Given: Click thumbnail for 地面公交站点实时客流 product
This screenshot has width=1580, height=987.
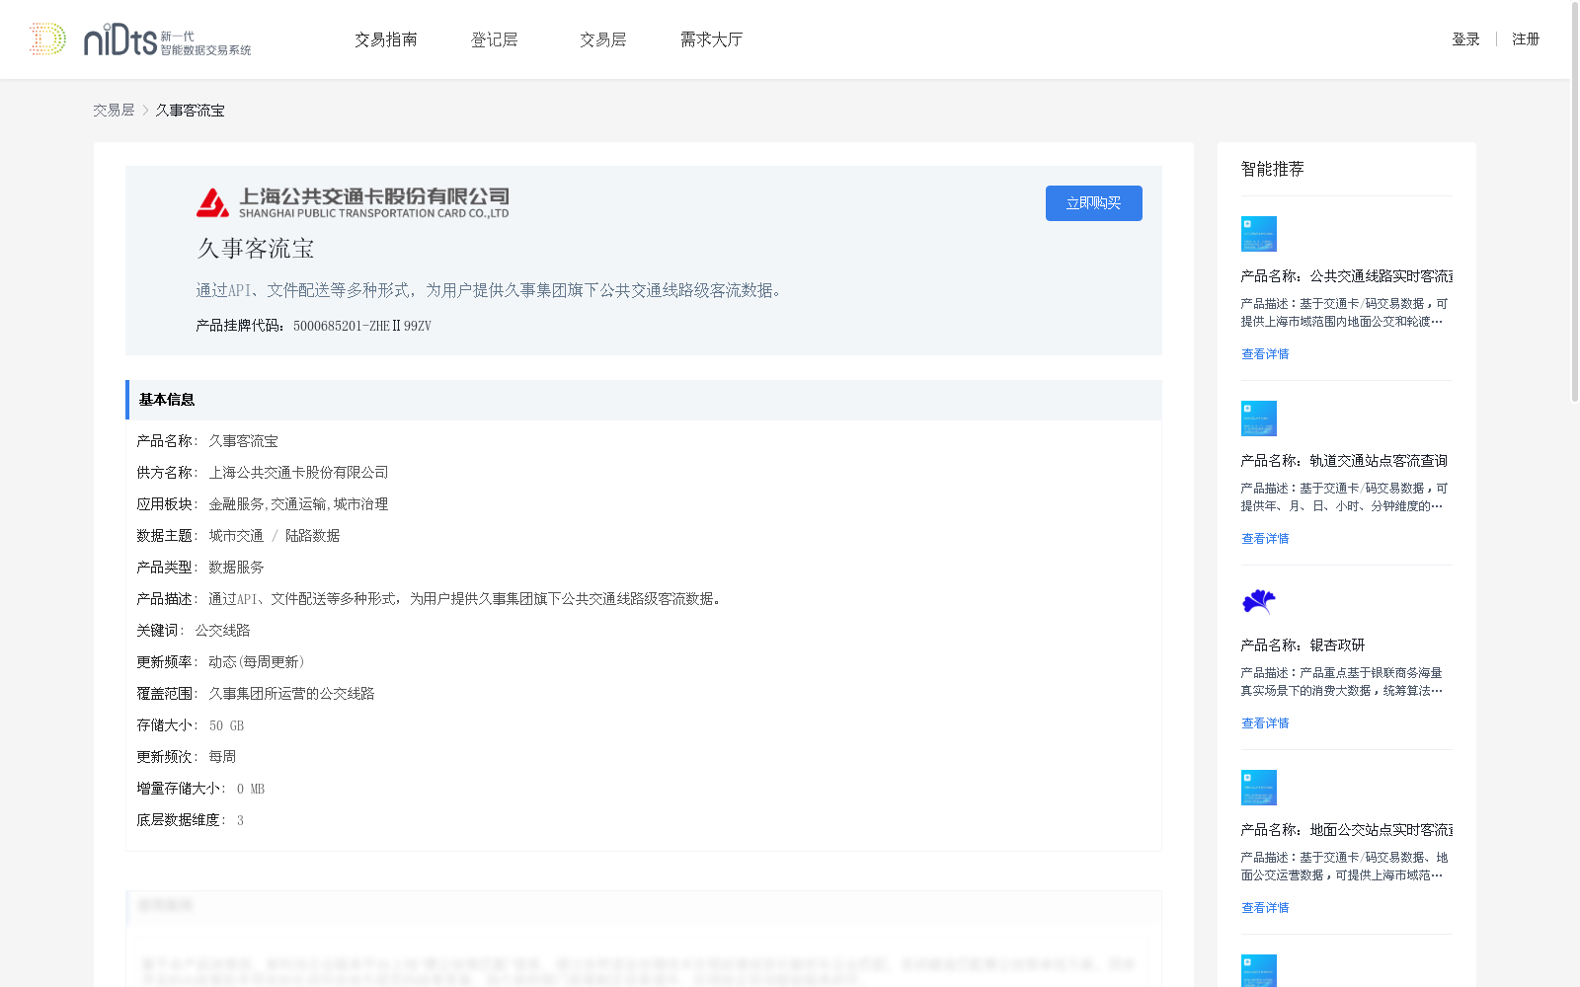Looking at the screenshot, I should click(1259, 788).
